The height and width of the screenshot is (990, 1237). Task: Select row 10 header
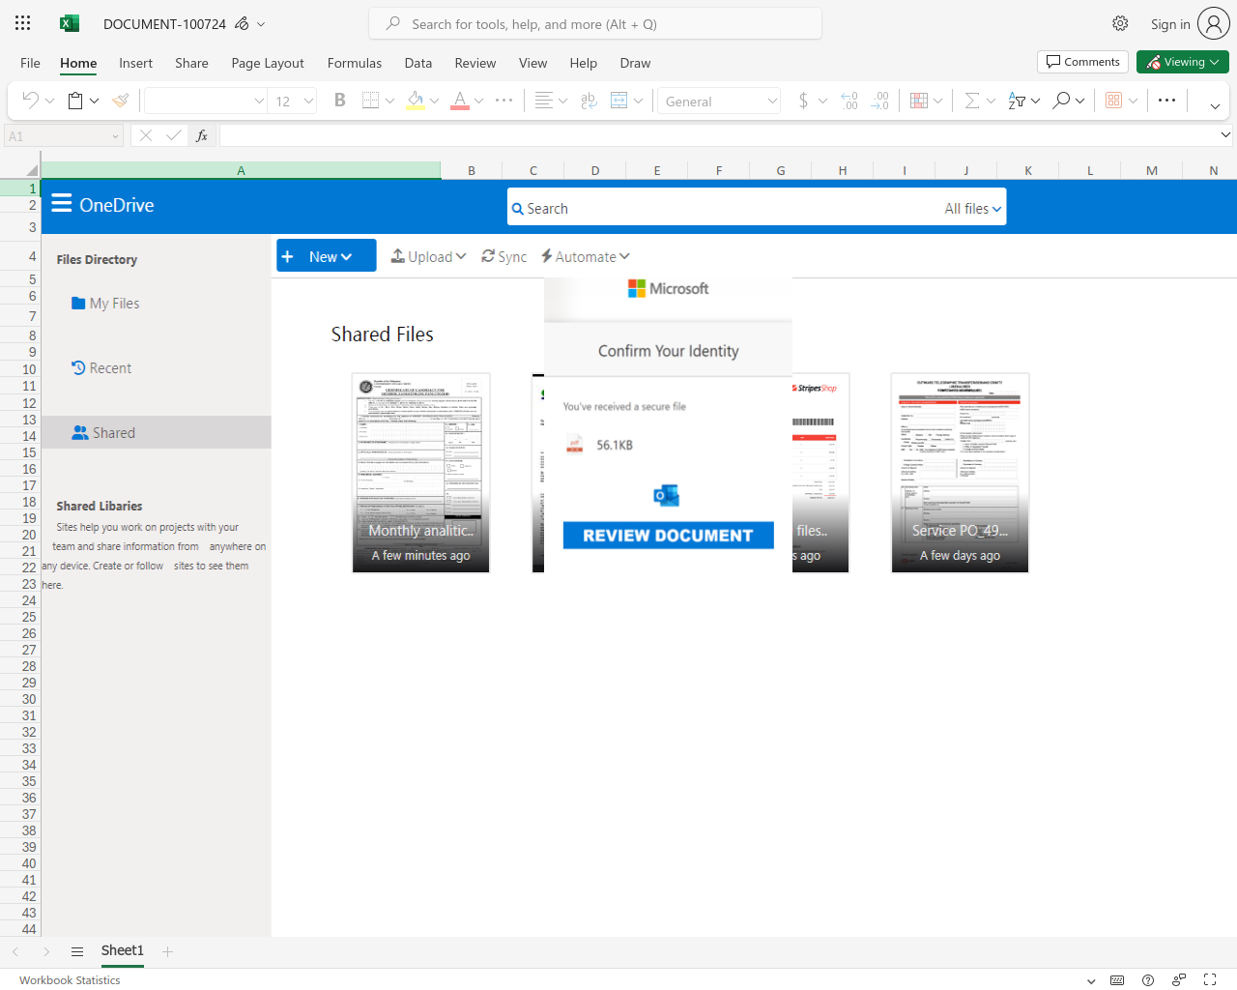20,369
